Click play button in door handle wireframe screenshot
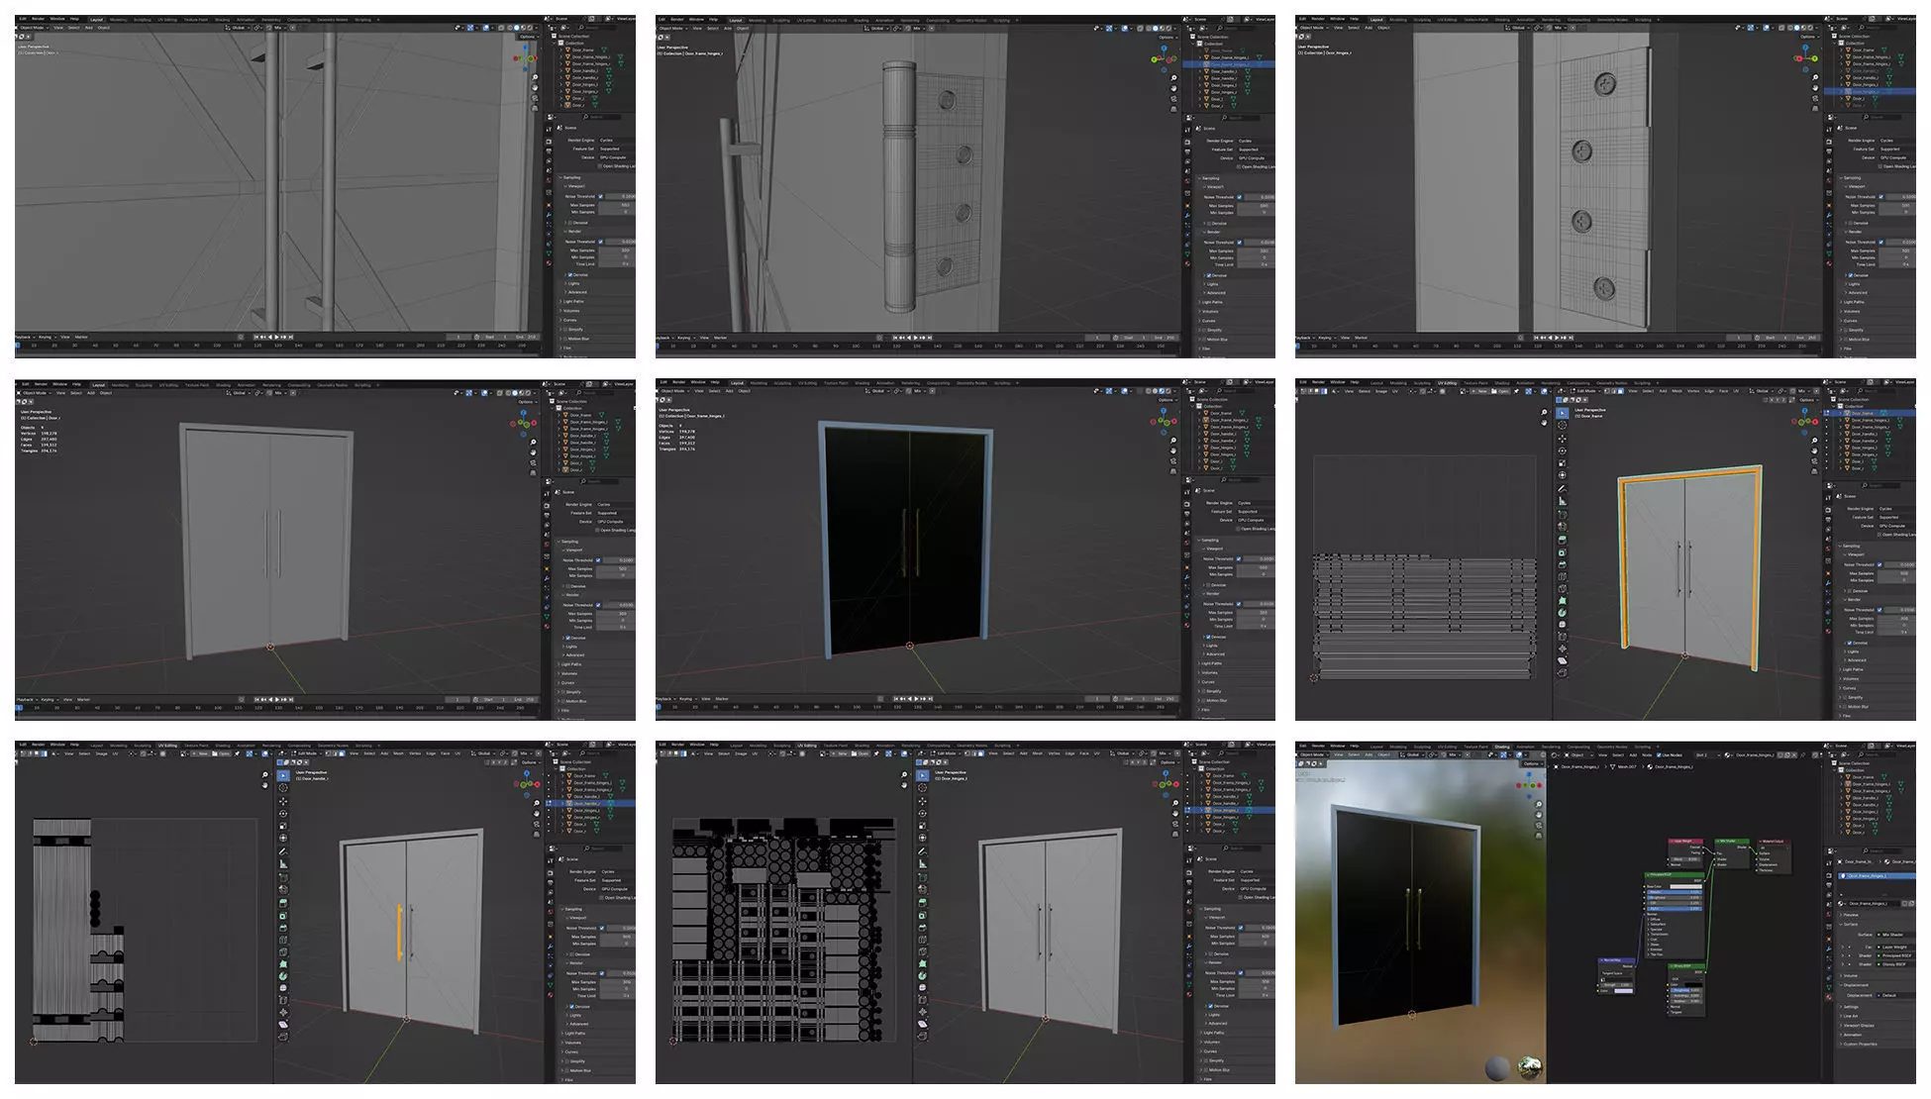Image resolution: width=1931 pixels, height=1099 pixels. pyautogui.click(x=276, y=337)
